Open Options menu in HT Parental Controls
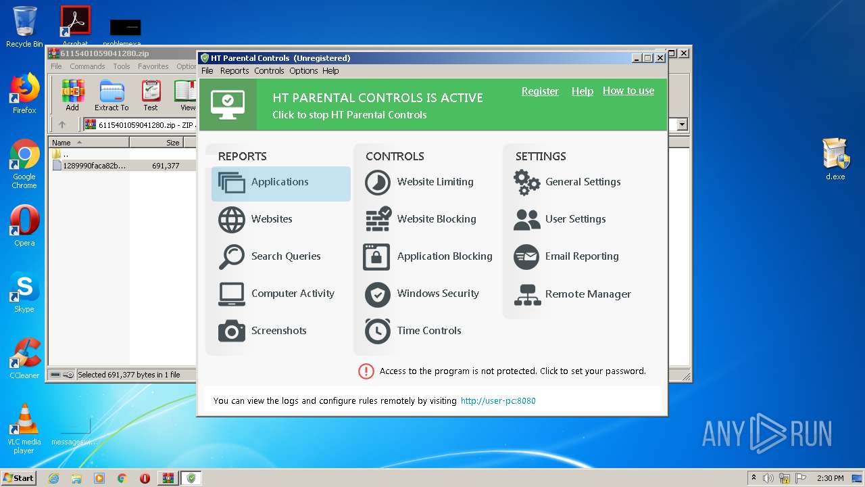Viewport: 865px width, 487px height. tap(303, 70)
